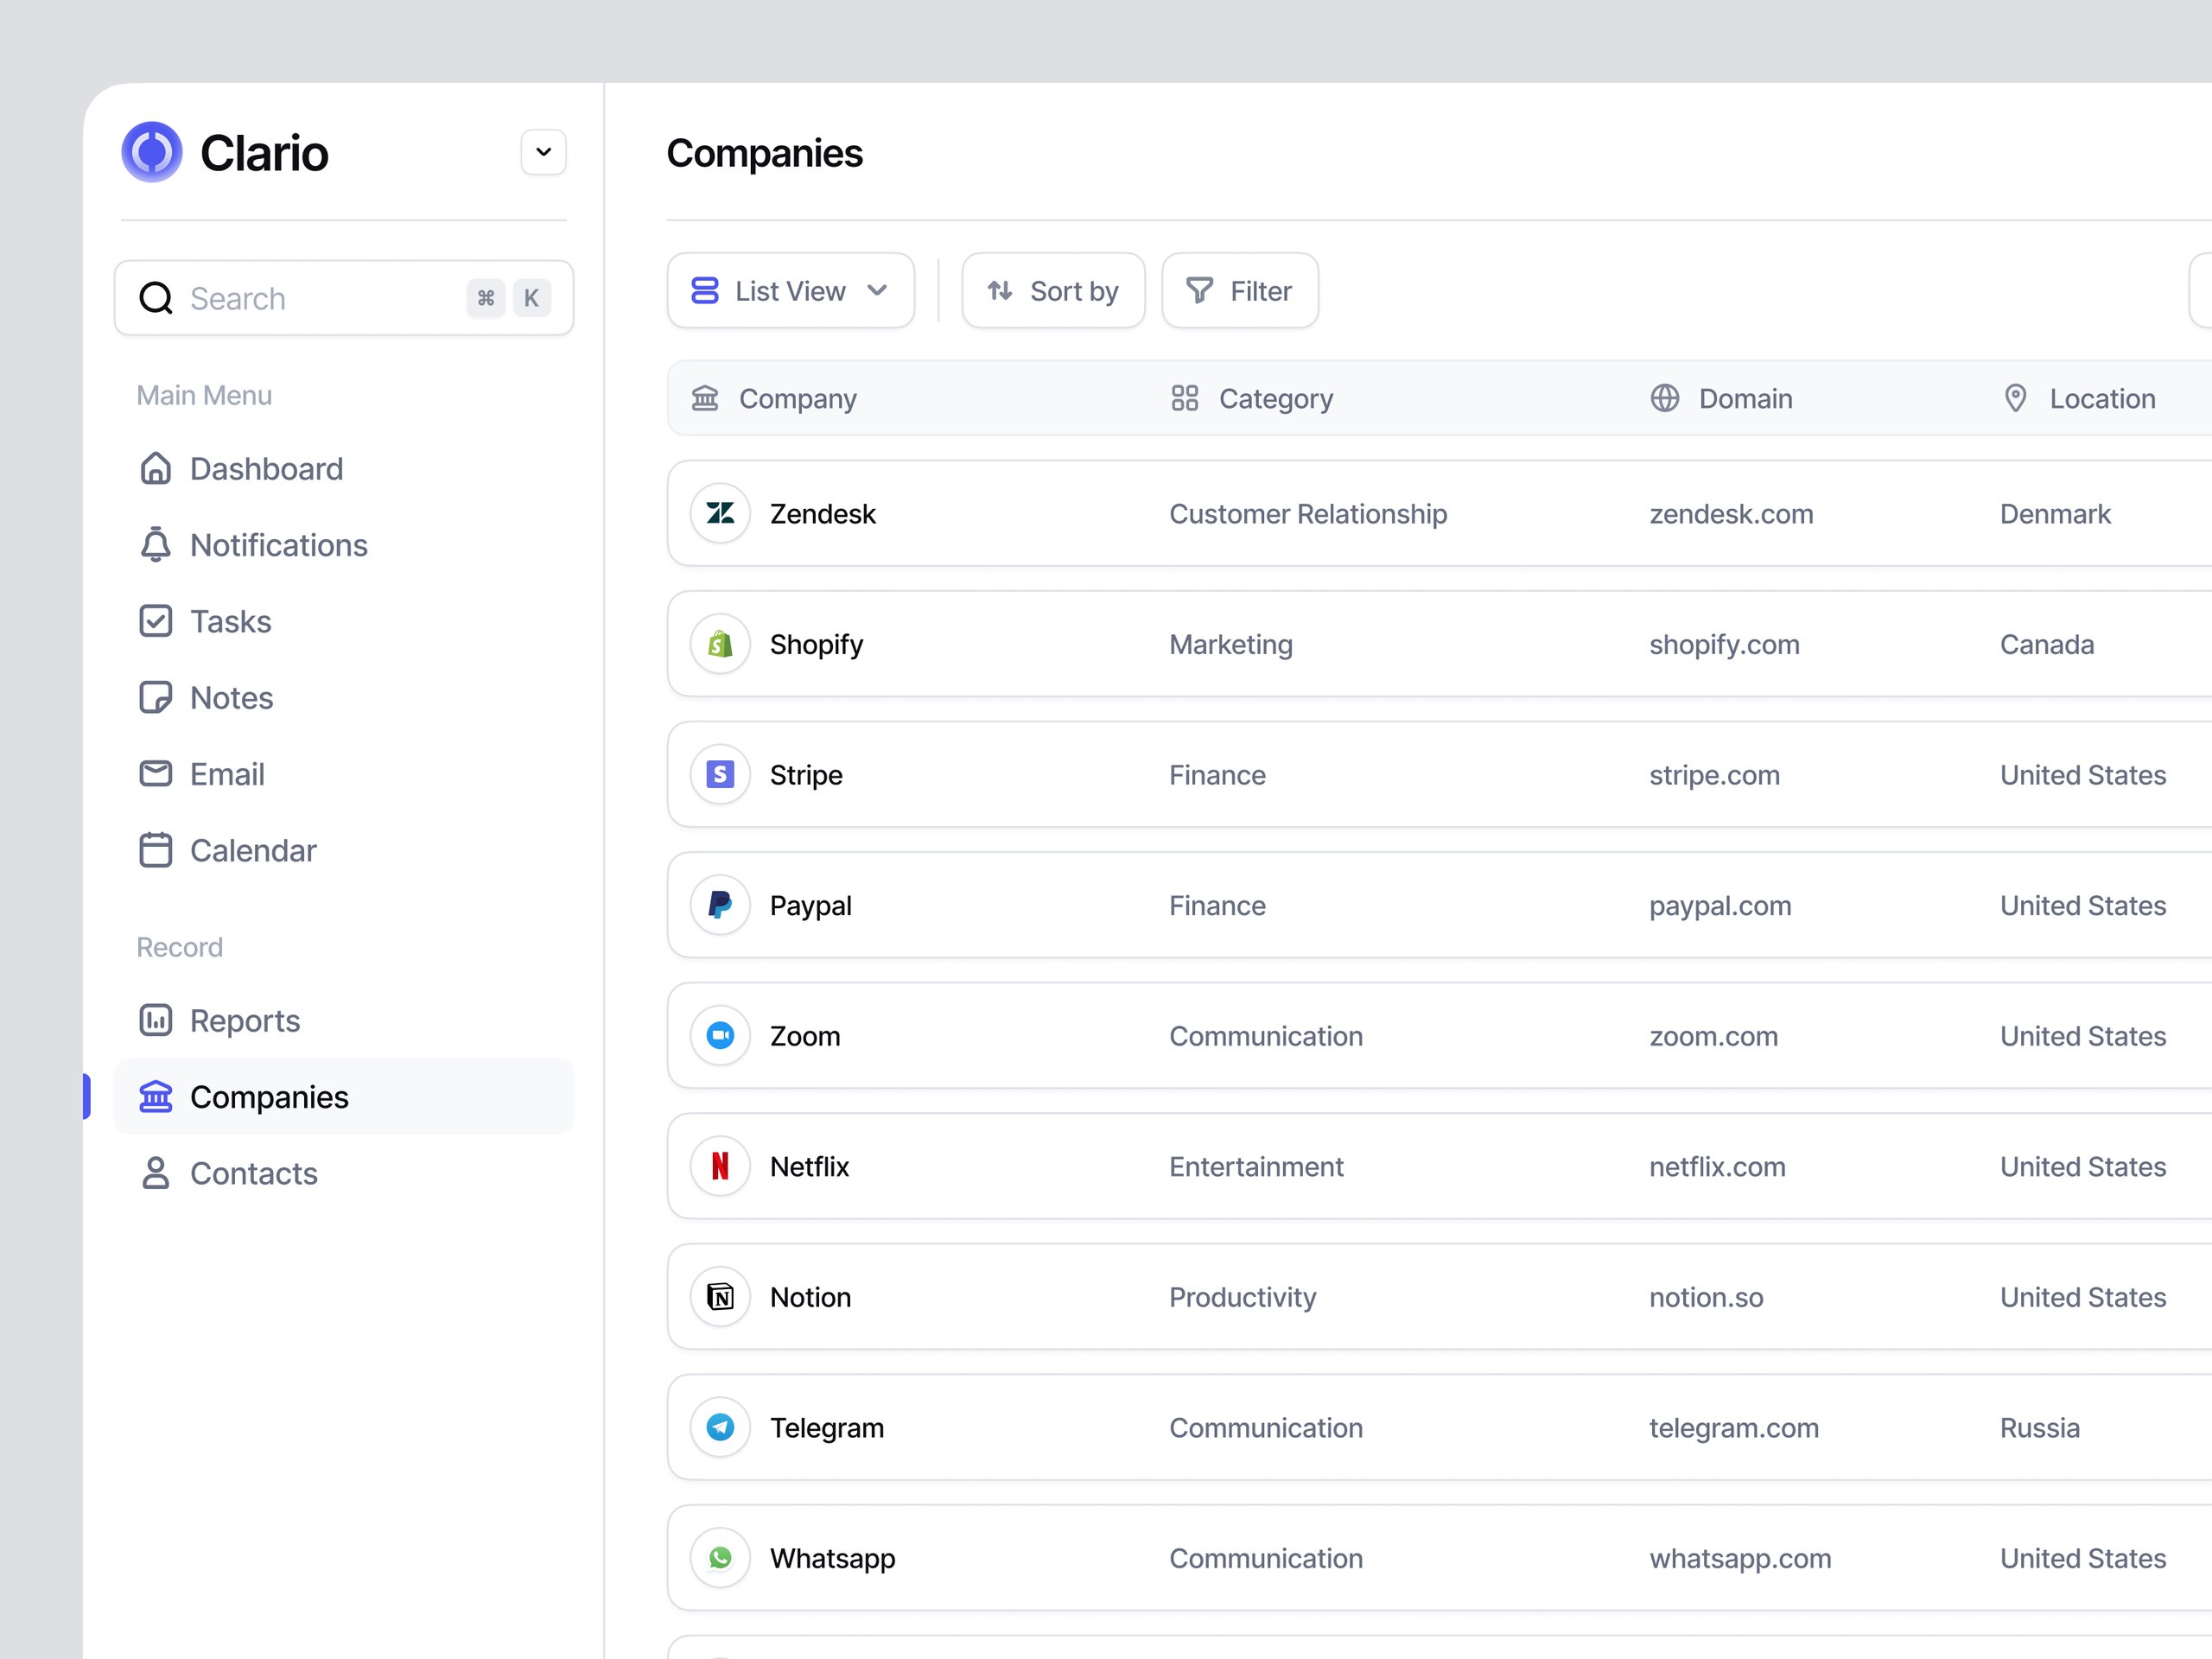Click the Netflix logo icon
Viewport: 2212px width, 1659px height.
point(720,1167)
